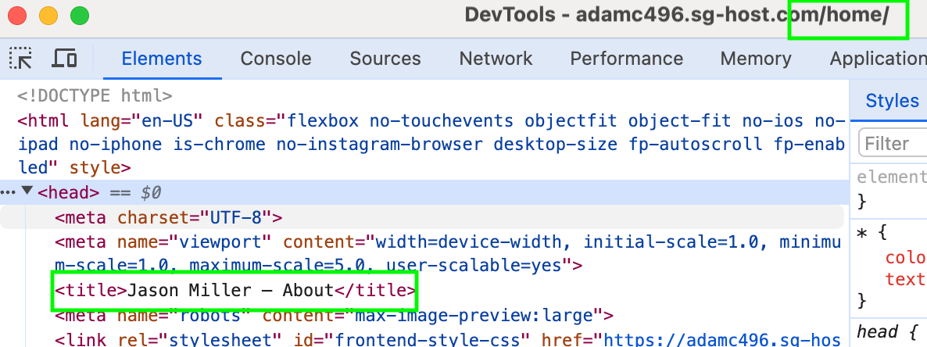The height and width of the screenshot is (347, 927).
Task: Open the Sources tab
Action: coord(385,59)
